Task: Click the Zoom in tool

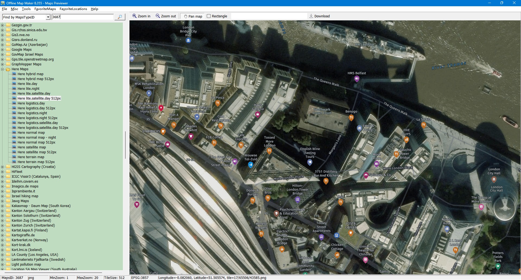Action: [141, 16]
